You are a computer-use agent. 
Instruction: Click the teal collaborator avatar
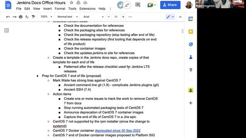coord(120,5)
